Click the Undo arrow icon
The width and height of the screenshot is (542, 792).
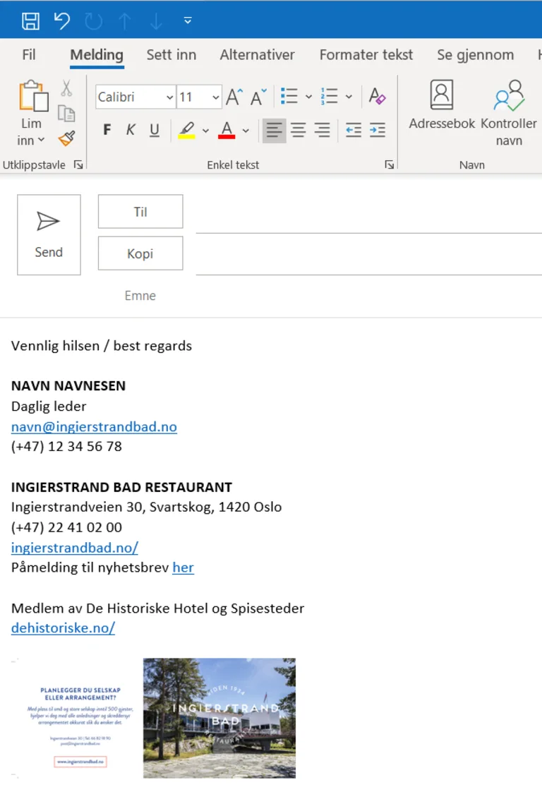coord(62,20)
